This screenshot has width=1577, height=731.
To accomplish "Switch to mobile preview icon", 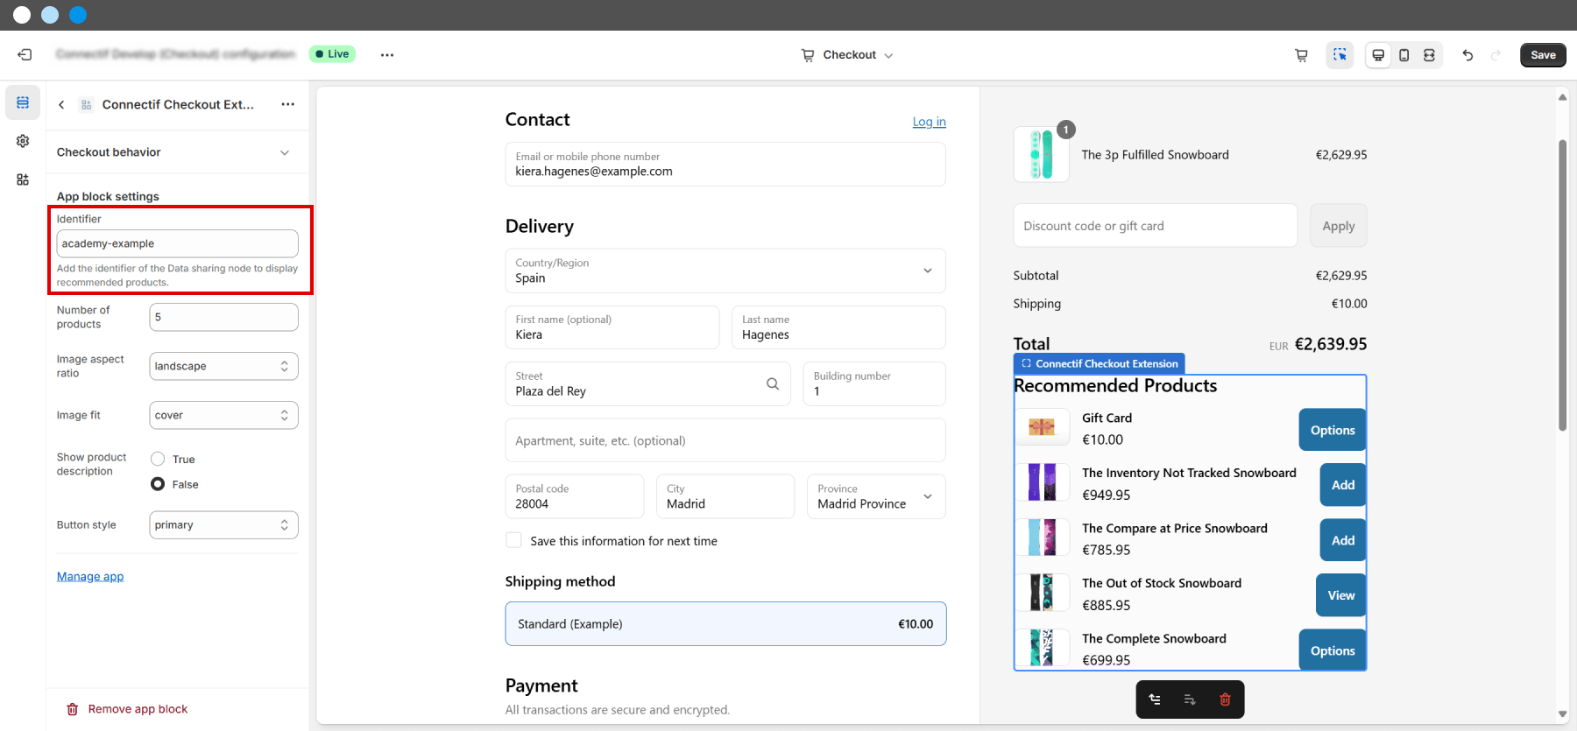I will point(1404,55).
